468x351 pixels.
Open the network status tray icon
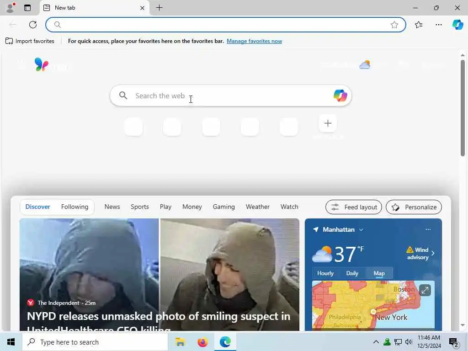click(398, 342)
